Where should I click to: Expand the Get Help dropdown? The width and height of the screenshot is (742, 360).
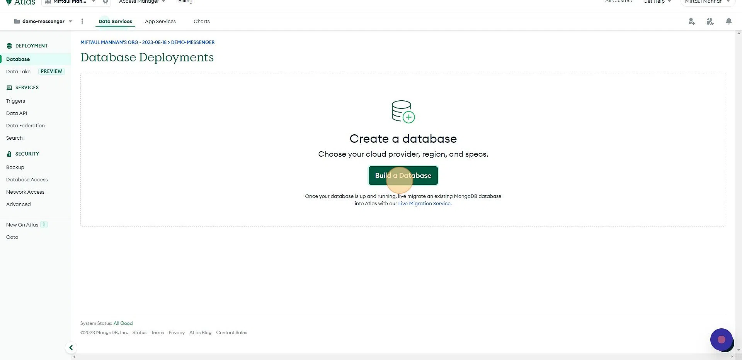click(x=657, y=2)
